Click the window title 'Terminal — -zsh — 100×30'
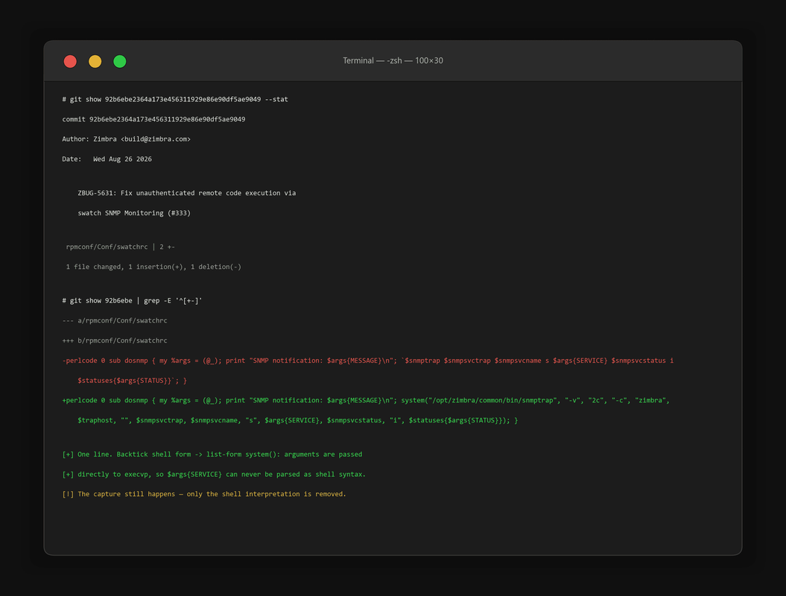Image resolution: width=786 pixels, height=596 pixels. coord(393,60)
